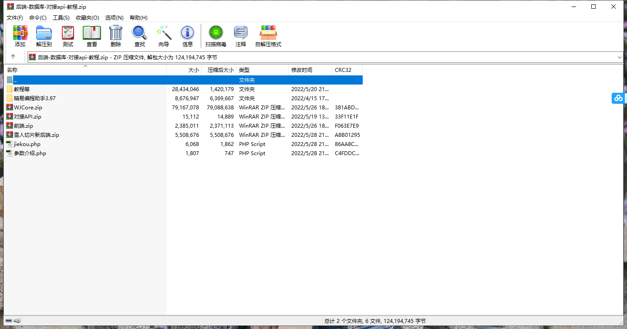Open the 文件(F) menu
Image resolution: width=627 pixels, height=329 pixels.
[x=15, y=18]
